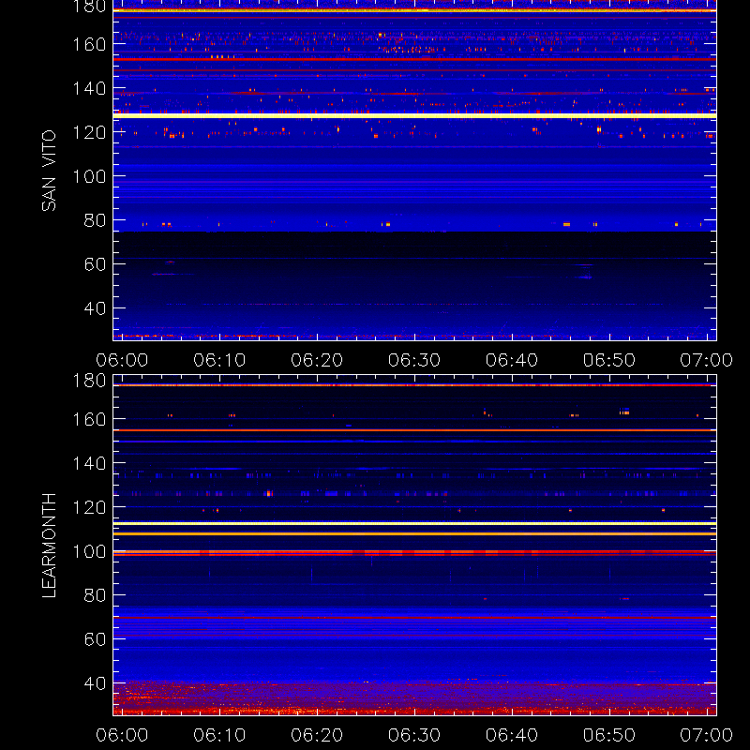Click 06:00 time label under Learmonth plot
750x750 pixels.
pos(122,735)
